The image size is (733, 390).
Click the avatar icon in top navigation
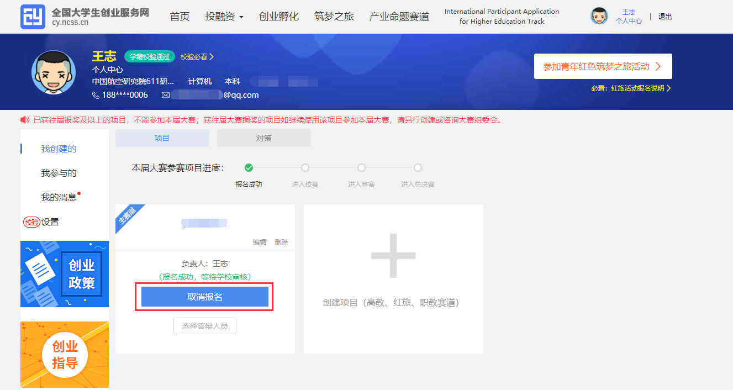pos(599,17)
